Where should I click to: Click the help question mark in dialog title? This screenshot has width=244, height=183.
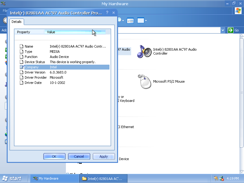tap(107, 13)
